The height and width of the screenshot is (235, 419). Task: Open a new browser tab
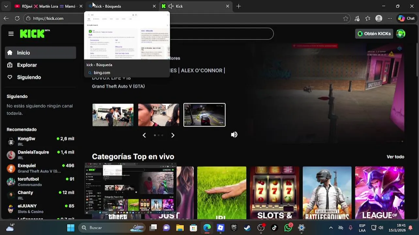[239, 6]
